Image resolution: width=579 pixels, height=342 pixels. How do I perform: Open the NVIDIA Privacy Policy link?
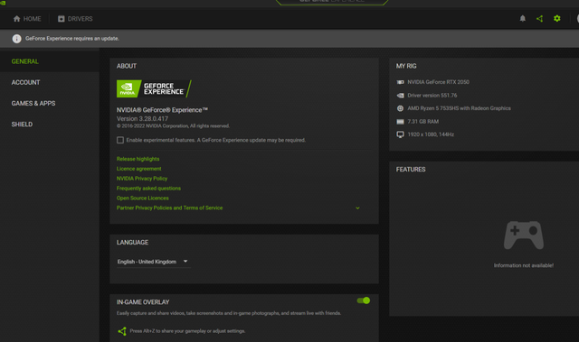click(142, 179)
